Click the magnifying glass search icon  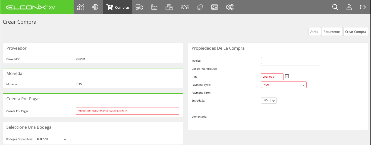[335, 7]
